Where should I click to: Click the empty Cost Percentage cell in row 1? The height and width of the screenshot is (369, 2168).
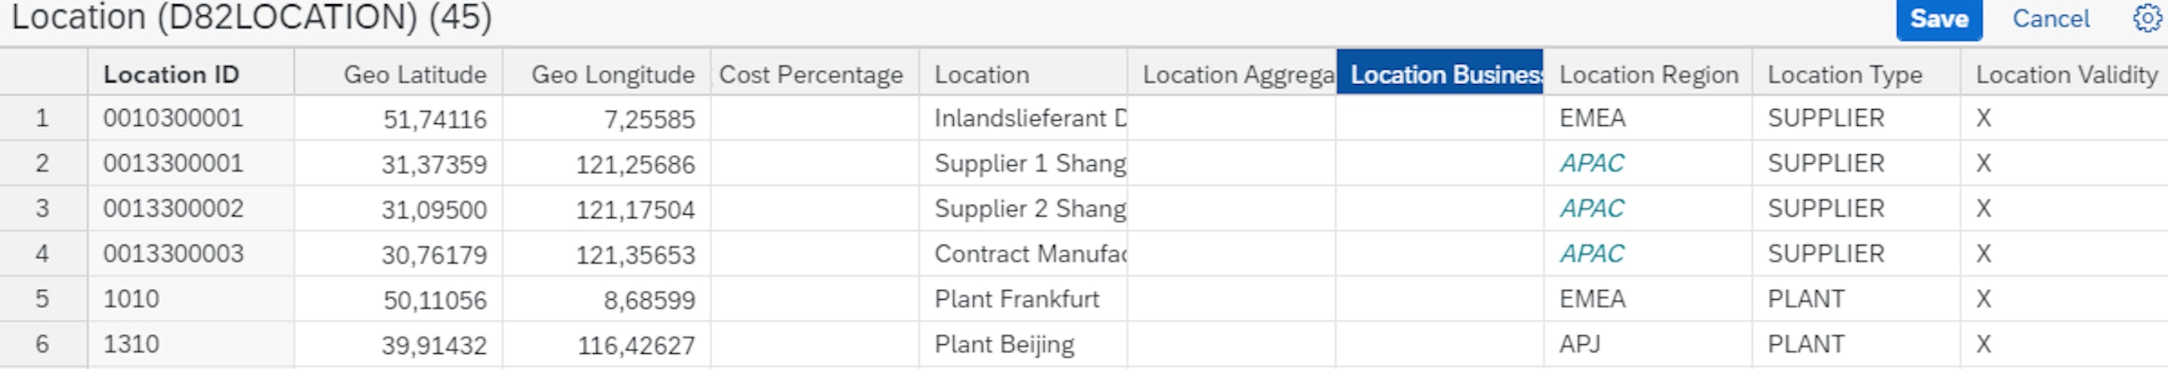(x=814, y=118)
